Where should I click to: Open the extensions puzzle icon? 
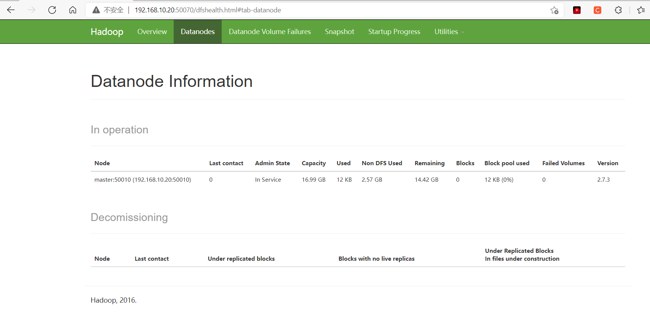pyautogui.click(x=618, y=10)
